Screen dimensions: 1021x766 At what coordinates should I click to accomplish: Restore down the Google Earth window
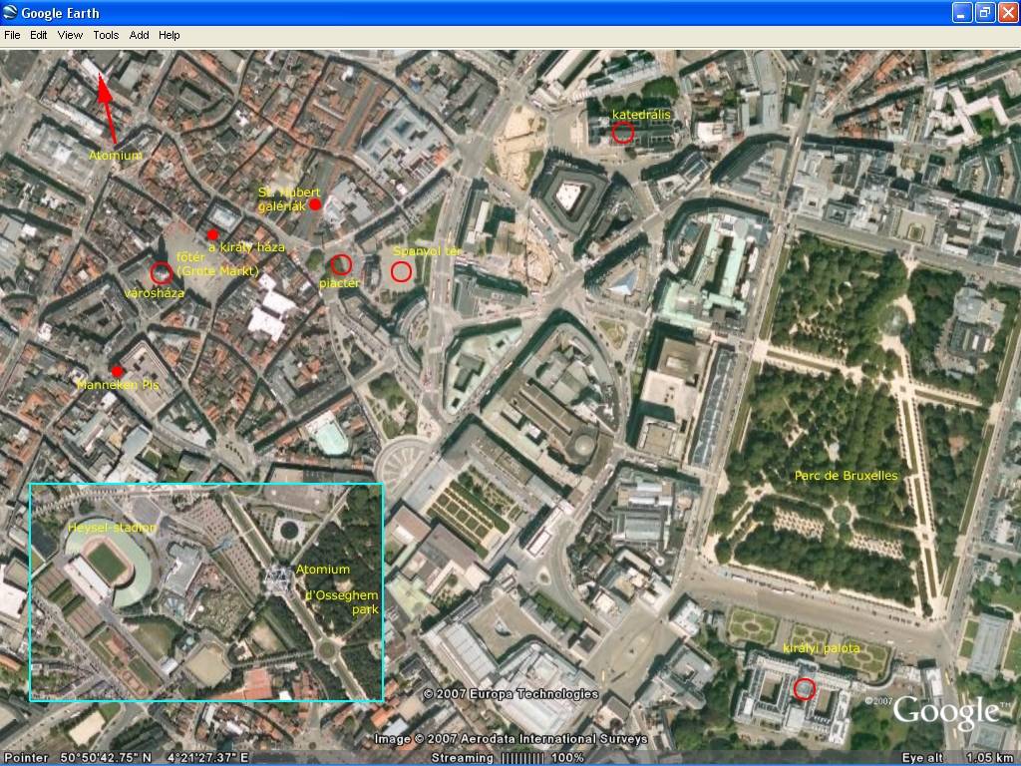point(984,12)
